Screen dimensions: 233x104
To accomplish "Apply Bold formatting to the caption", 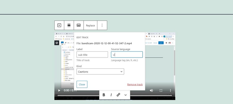I will click(x=104, y=95).
